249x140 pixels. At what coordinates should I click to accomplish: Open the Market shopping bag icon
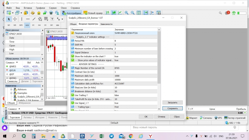(x=39, y=13)
